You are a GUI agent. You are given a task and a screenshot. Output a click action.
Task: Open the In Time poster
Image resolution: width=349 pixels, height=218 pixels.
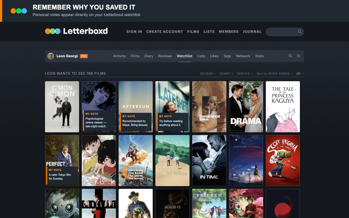click(209, 161)
